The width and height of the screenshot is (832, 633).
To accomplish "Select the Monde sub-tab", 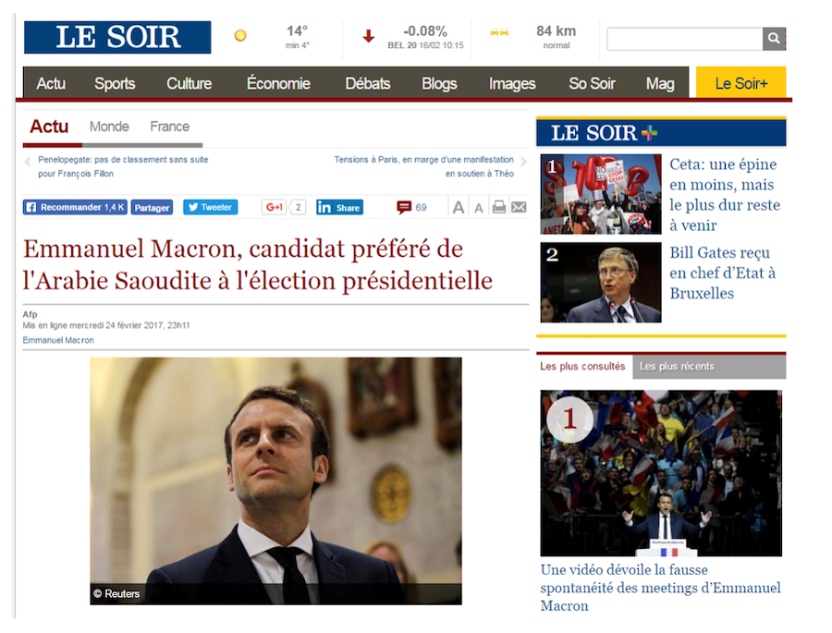I will click(x=109, y=127).
